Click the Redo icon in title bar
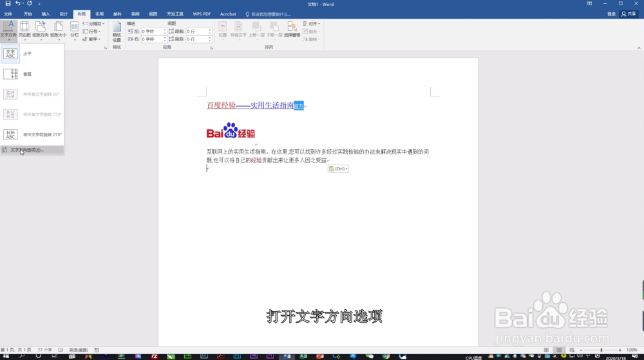Viewport: 644px width, 360px height. (x=30, y=4)
